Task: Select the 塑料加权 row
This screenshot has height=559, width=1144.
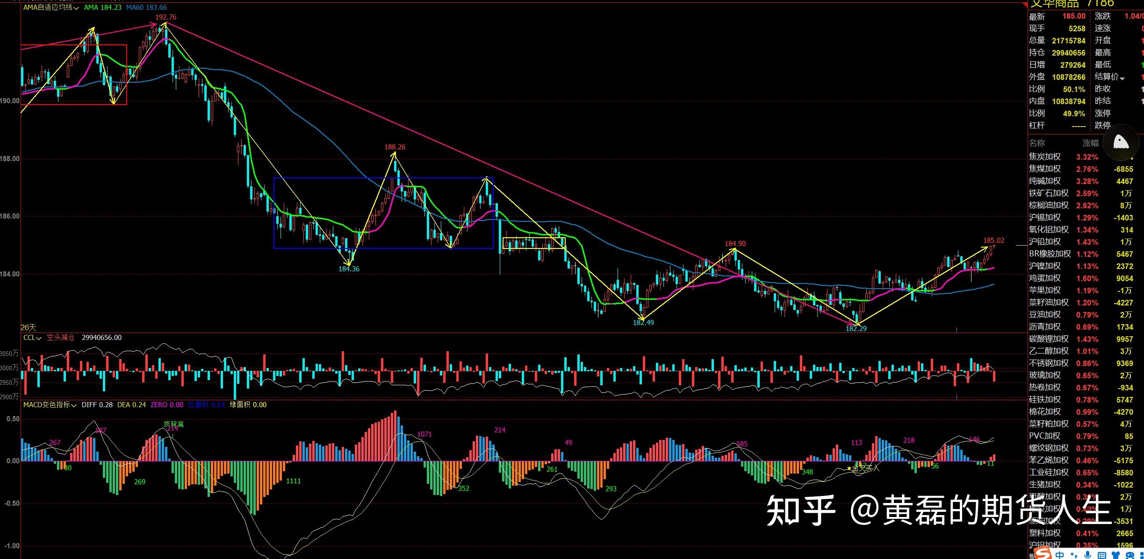Action: pyautogui.click(x=1081, y=533)
